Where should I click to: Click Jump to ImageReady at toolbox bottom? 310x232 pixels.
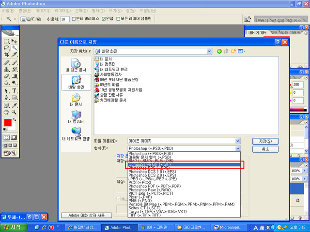10,153
